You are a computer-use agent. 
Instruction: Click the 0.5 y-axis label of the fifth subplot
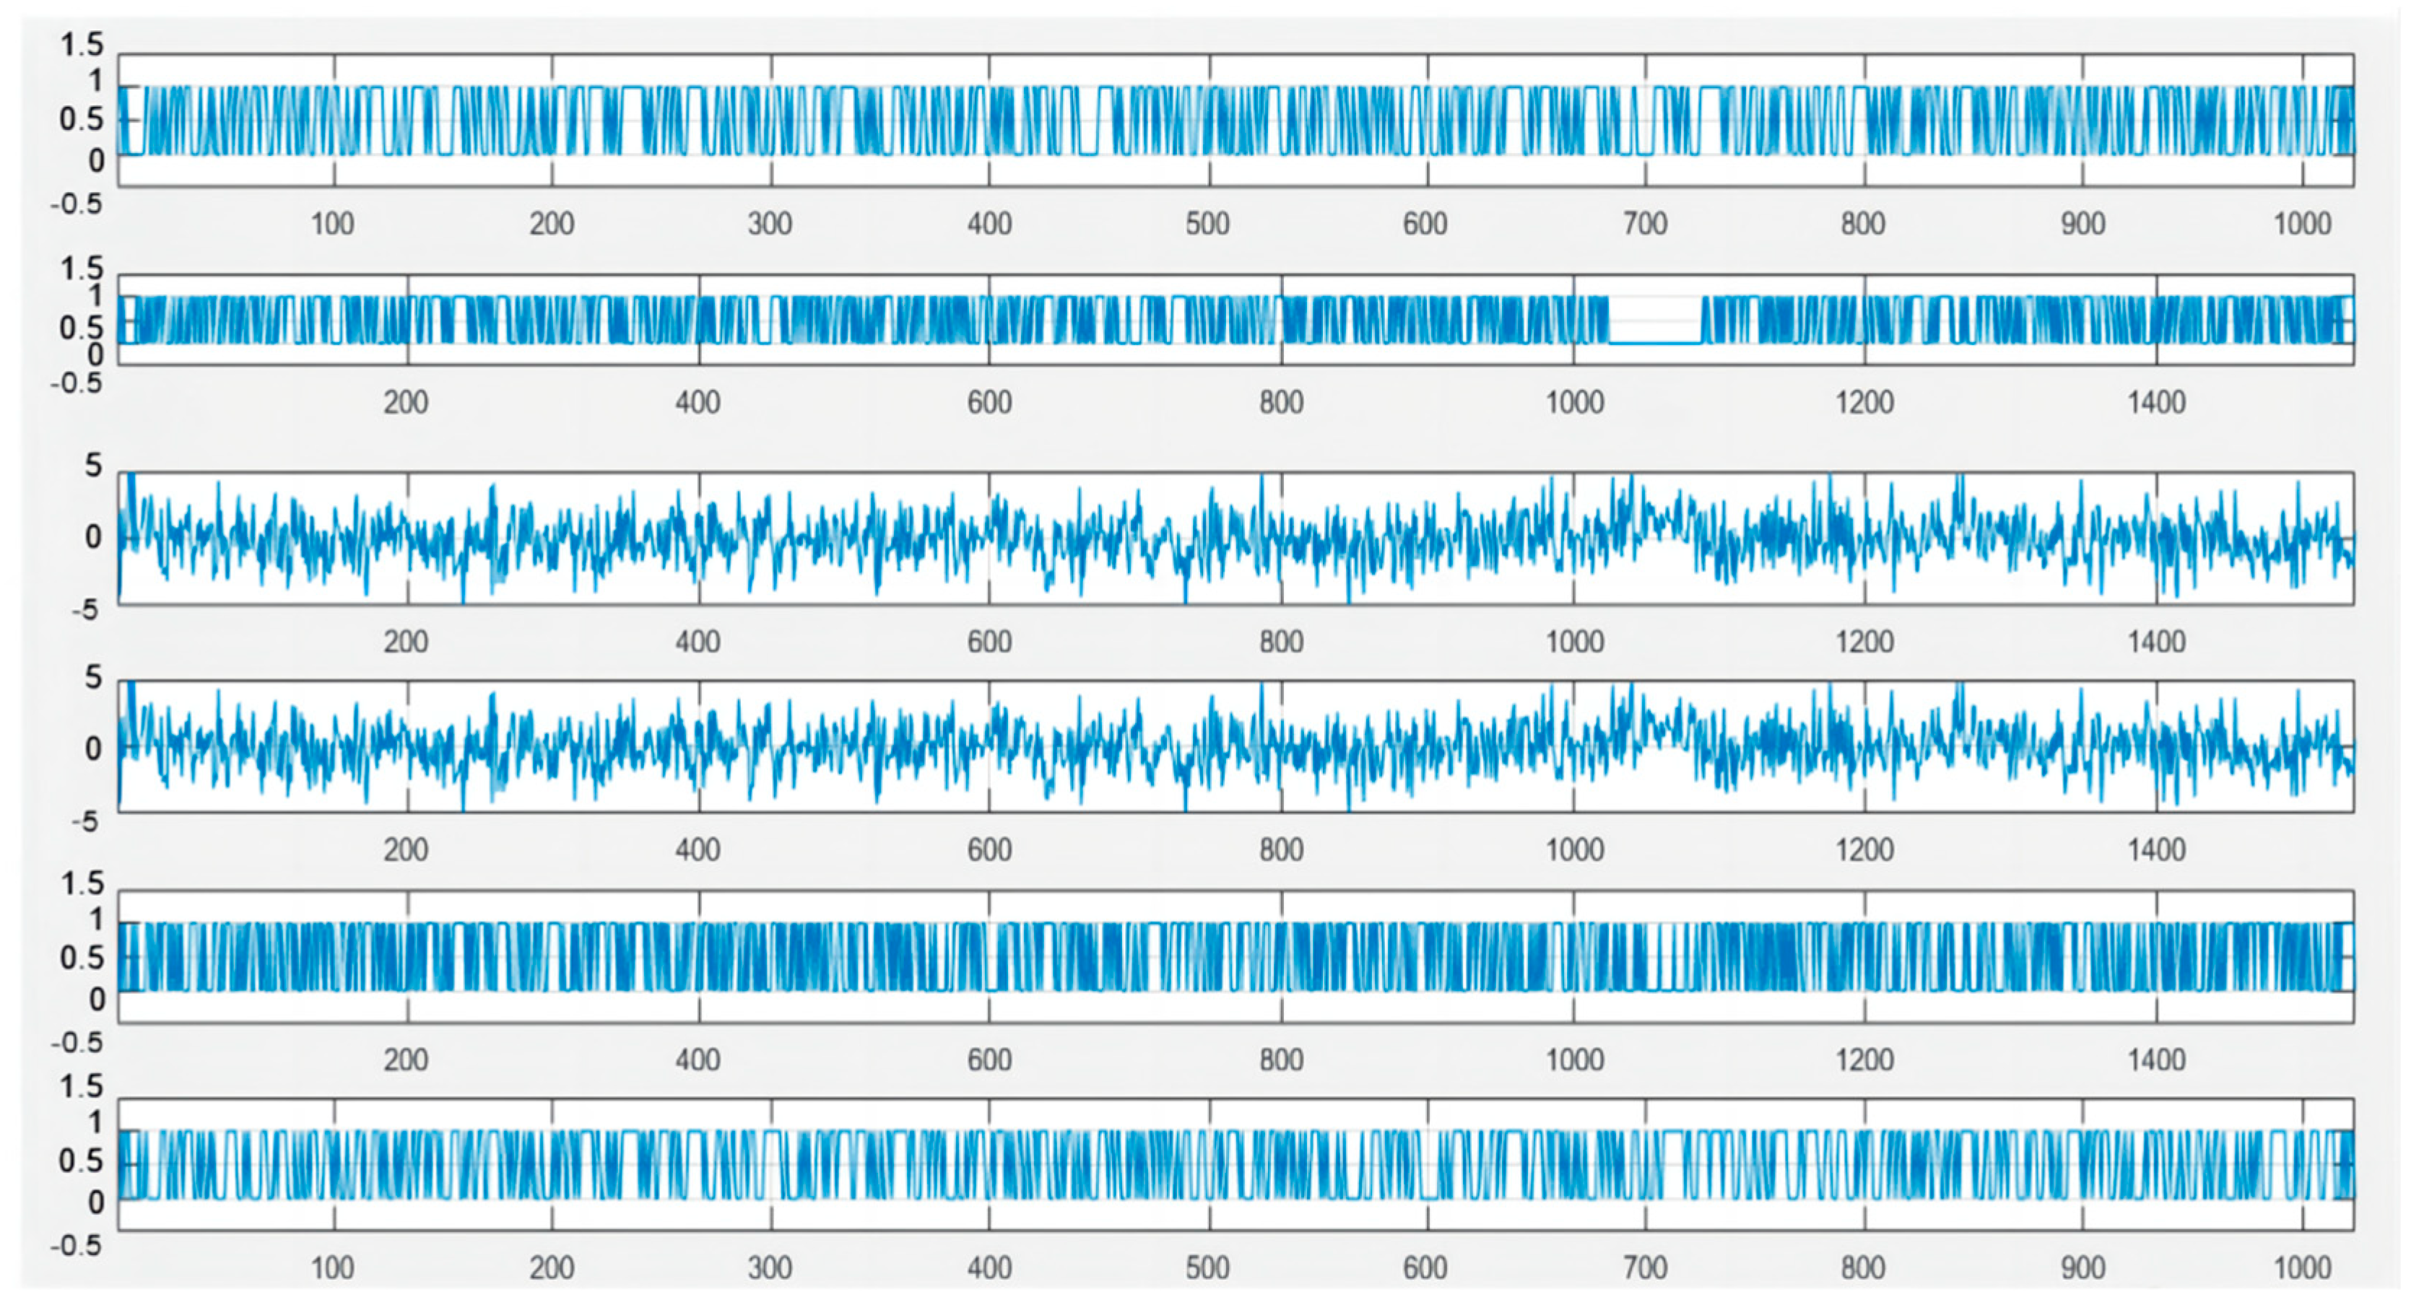click(81, 959)
